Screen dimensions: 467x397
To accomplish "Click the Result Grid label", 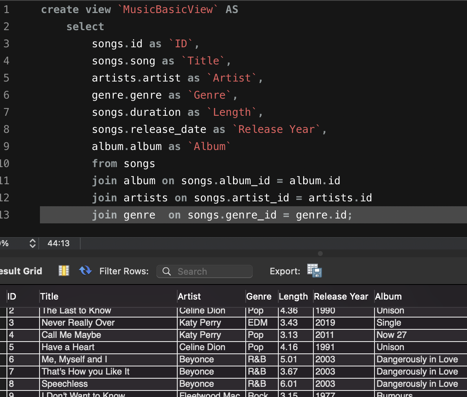I will pos(21,271).
